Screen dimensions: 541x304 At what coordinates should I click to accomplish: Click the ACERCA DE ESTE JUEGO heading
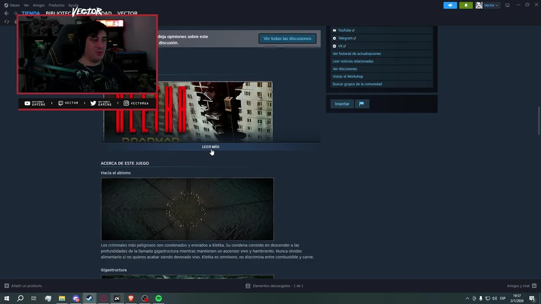(125, 163)
